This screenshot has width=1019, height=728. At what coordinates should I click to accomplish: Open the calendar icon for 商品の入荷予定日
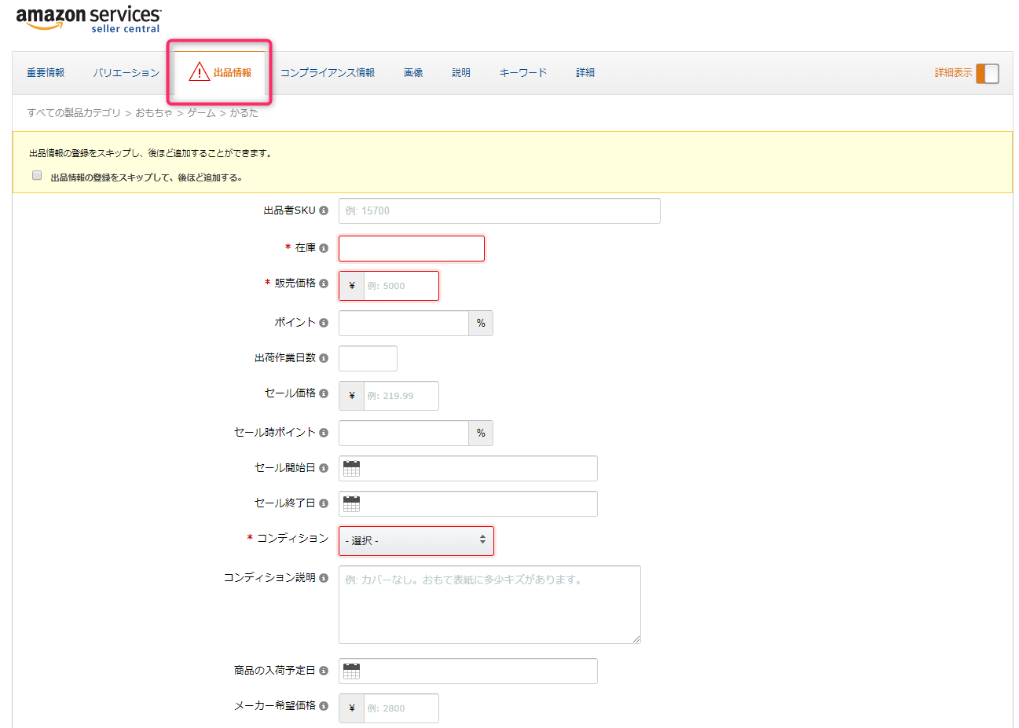(351, 671)
